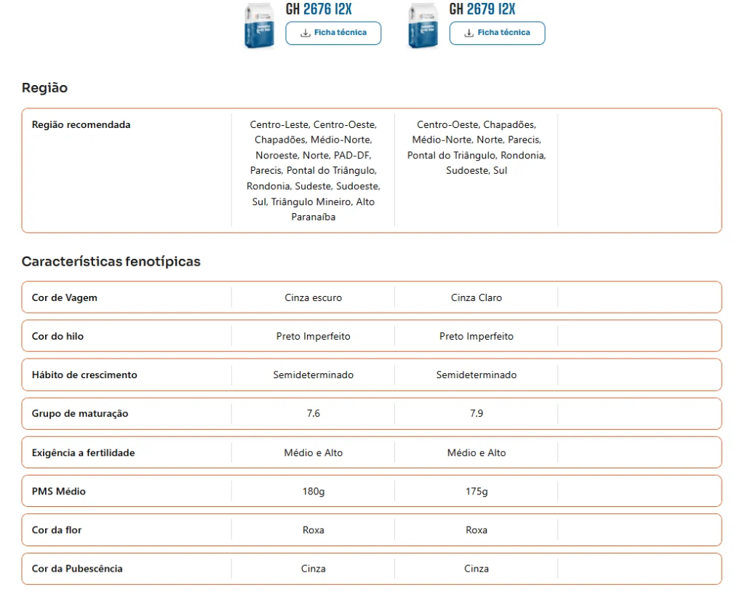The height and width of the screenshot is (592, 745).
Task: Select the Cor do hilo row label
Action: 57,336
